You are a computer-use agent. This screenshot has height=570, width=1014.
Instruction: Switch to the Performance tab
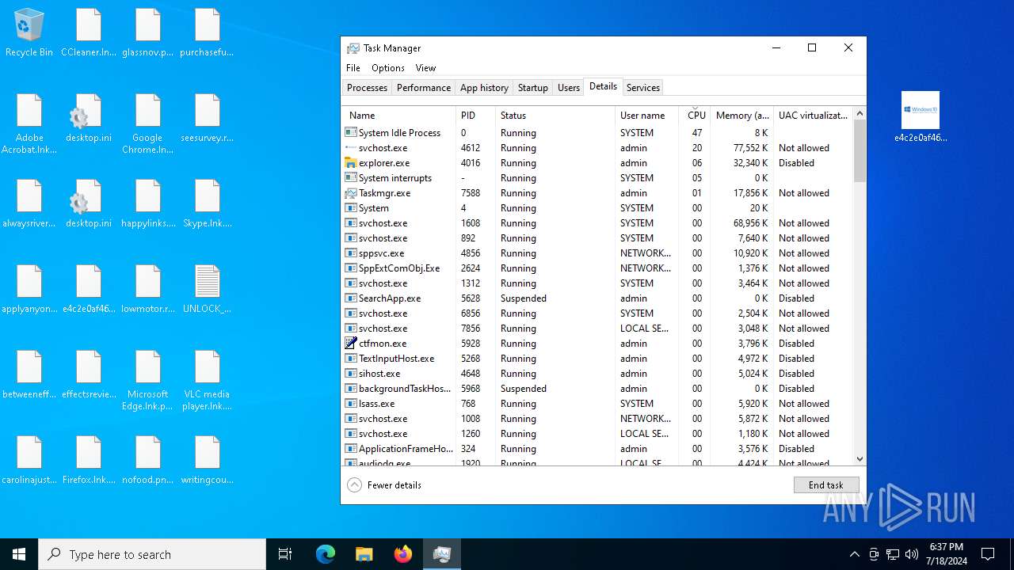(424, 88)
